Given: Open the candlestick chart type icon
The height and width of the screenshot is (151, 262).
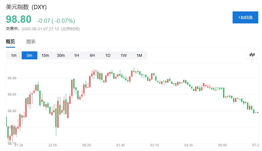Looking at the screenshot, I should click(252, 55).
